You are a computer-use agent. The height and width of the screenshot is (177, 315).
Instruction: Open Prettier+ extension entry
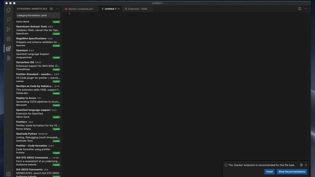click(38, 125)
